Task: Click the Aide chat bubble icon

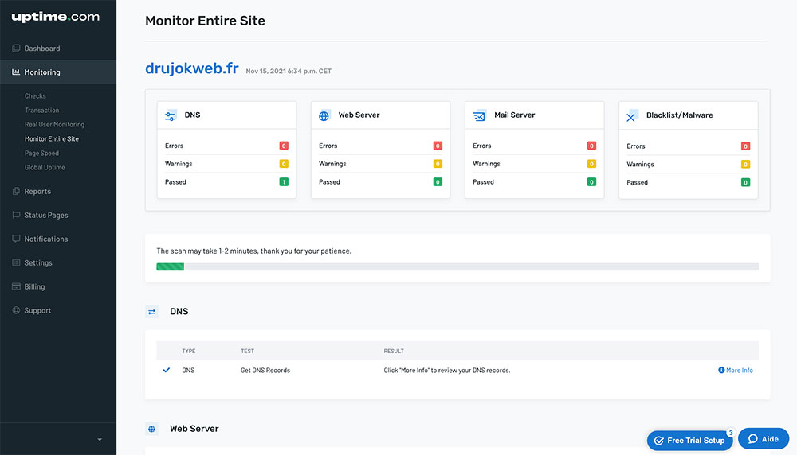Action: pyautogui.click(x=753, y=439)
